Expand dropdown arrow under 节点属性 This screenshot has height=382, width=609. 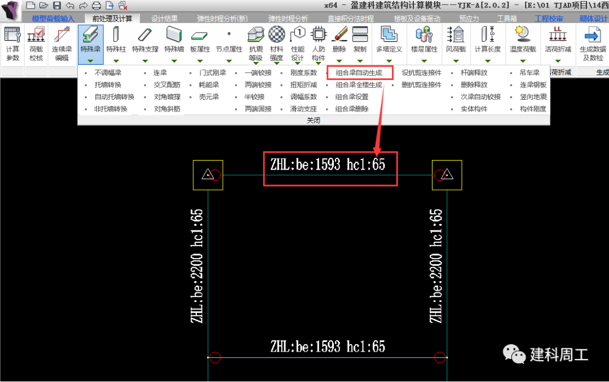point(229,61)
